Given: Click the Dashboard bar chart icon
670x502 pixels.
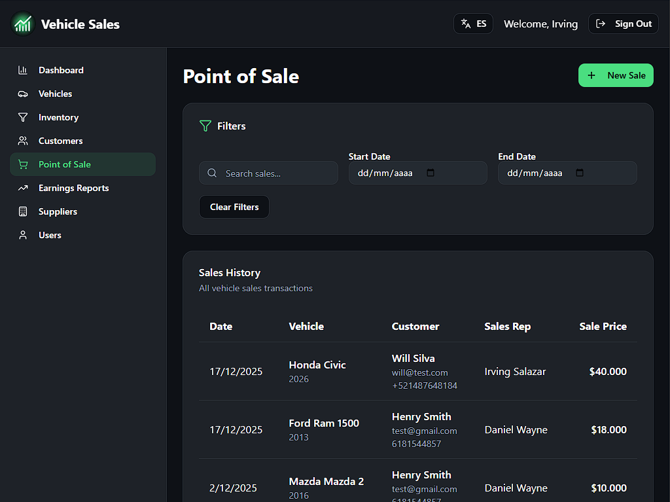Looking at the screenshot, I should (x=23, y=70).
